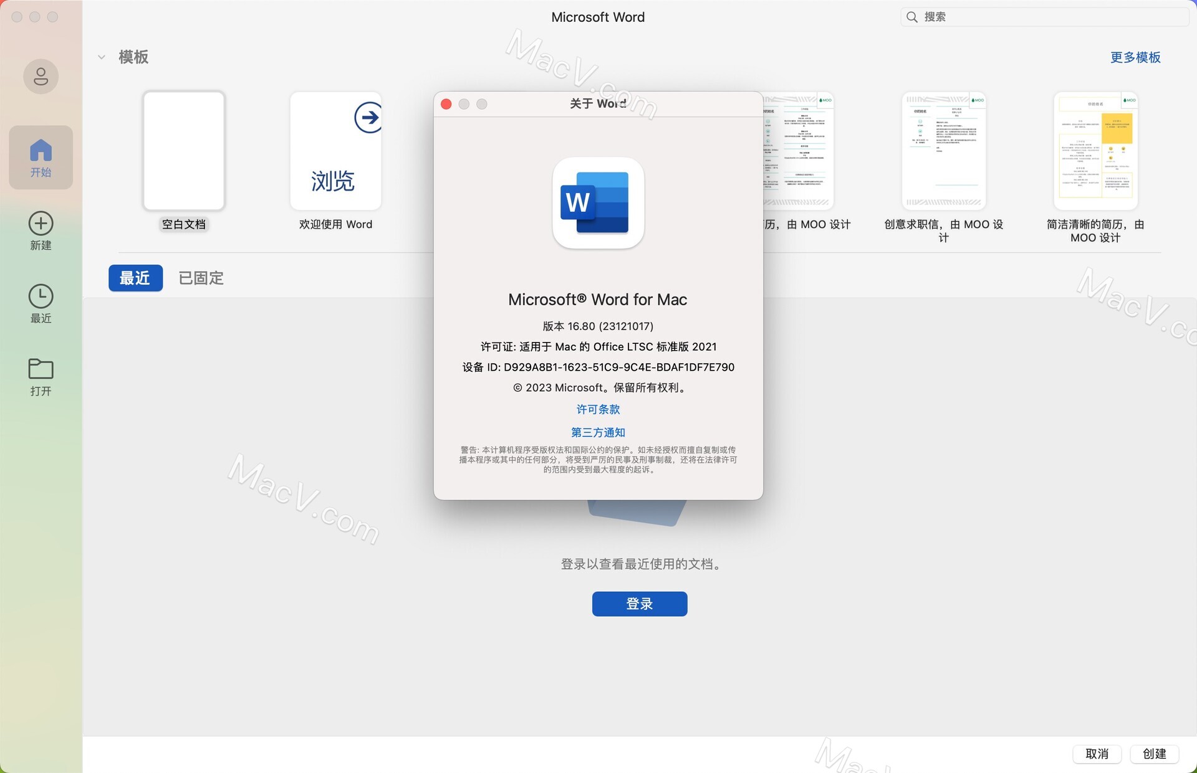Click the Microsoft® Word for Mac heading
This screenshot has height=773, width=1197.
597,300
